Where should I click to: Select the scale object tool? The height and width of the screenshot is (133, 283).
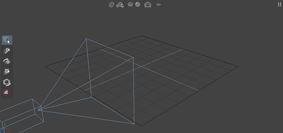pos(7,71)
